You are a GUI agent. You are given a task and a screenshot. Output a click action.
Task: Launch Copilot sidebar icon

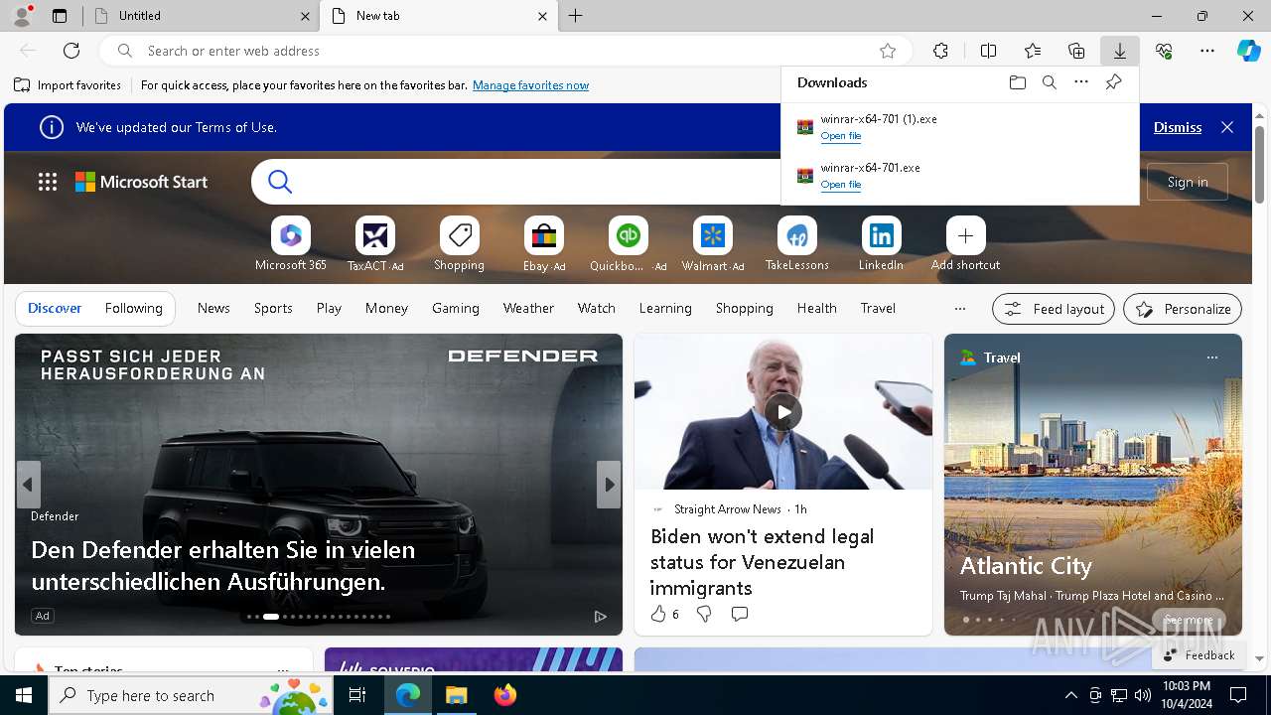pos(1248,51)
